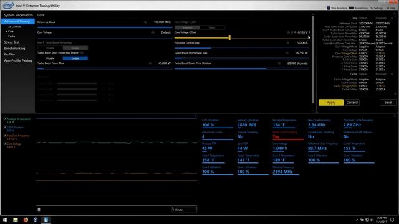Click the Turbo Boost Short Power Max slider
The width and height of the screenshot is (399, 224).
click(241, 58)
